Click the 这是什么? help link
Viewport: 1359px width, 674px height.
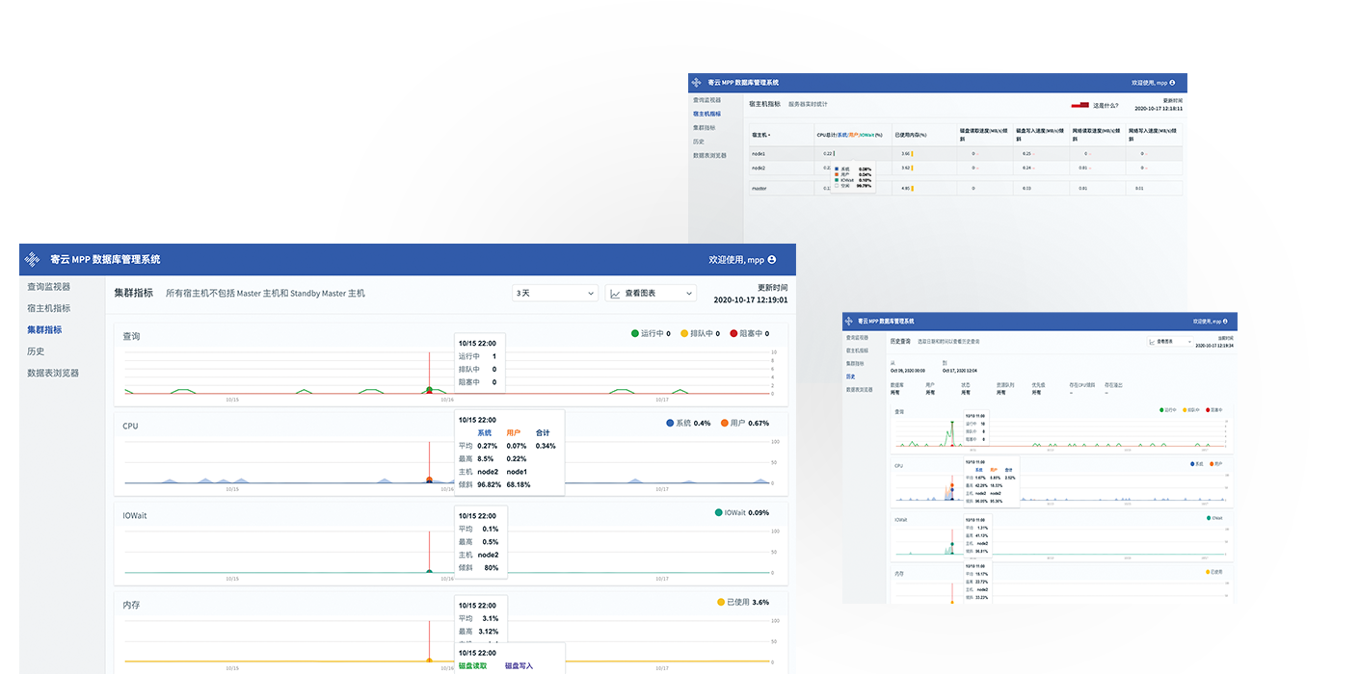click(x=1106, y=105)
